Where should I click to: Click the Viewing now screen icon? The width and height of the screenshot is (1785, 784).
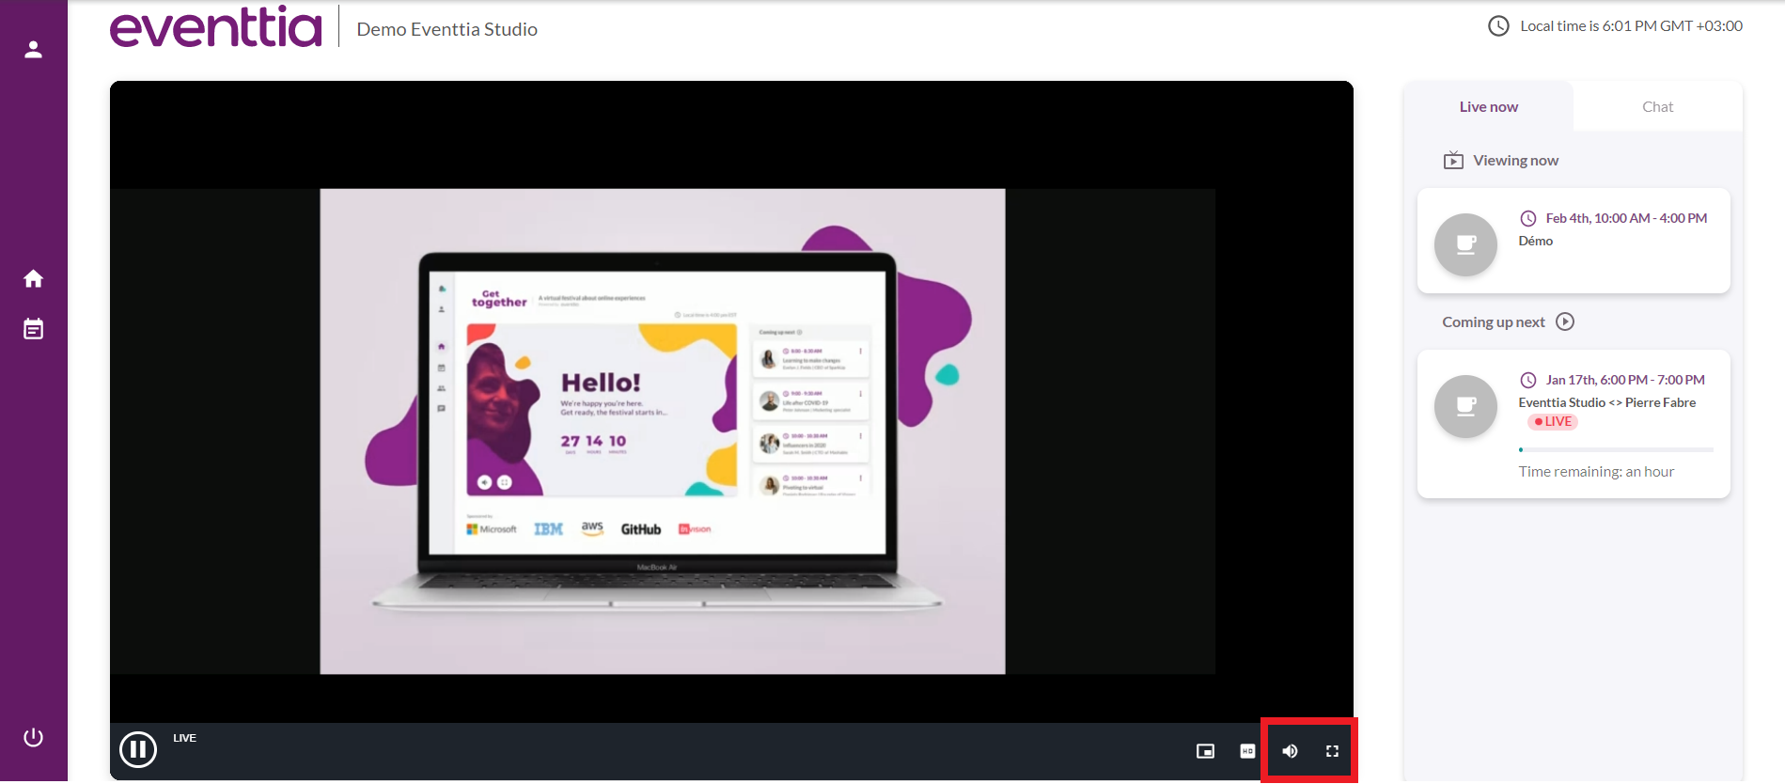point(1453,161)
